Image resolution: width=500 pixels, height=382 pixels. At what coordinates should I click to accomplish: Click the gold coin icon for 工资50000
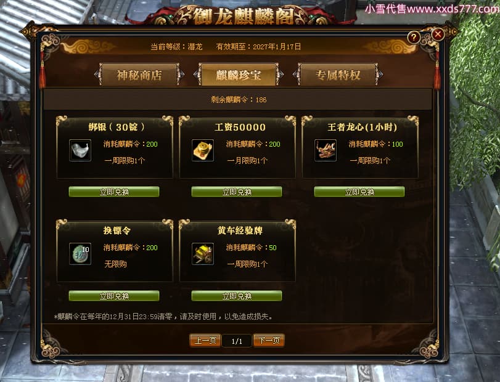203,150
